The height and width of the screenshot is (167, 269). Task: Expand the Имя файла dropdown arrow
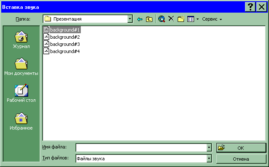[x=209, y=148]
